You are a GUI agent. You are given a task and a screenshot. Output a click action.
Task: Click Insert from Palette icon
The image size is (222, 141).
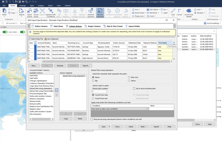click(189, 11)
